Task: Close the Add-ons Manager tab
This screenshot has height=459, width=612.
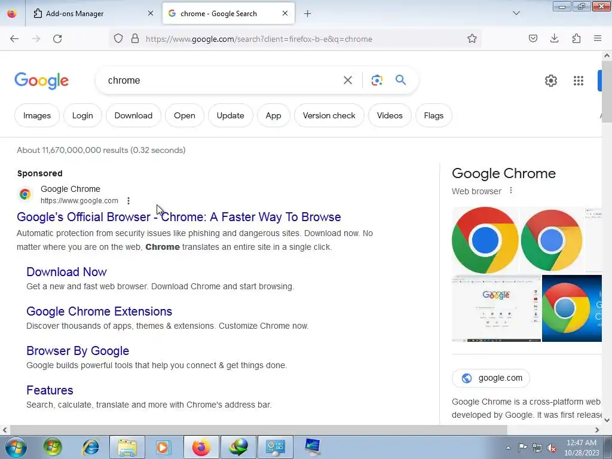Action: click(151, 13)
